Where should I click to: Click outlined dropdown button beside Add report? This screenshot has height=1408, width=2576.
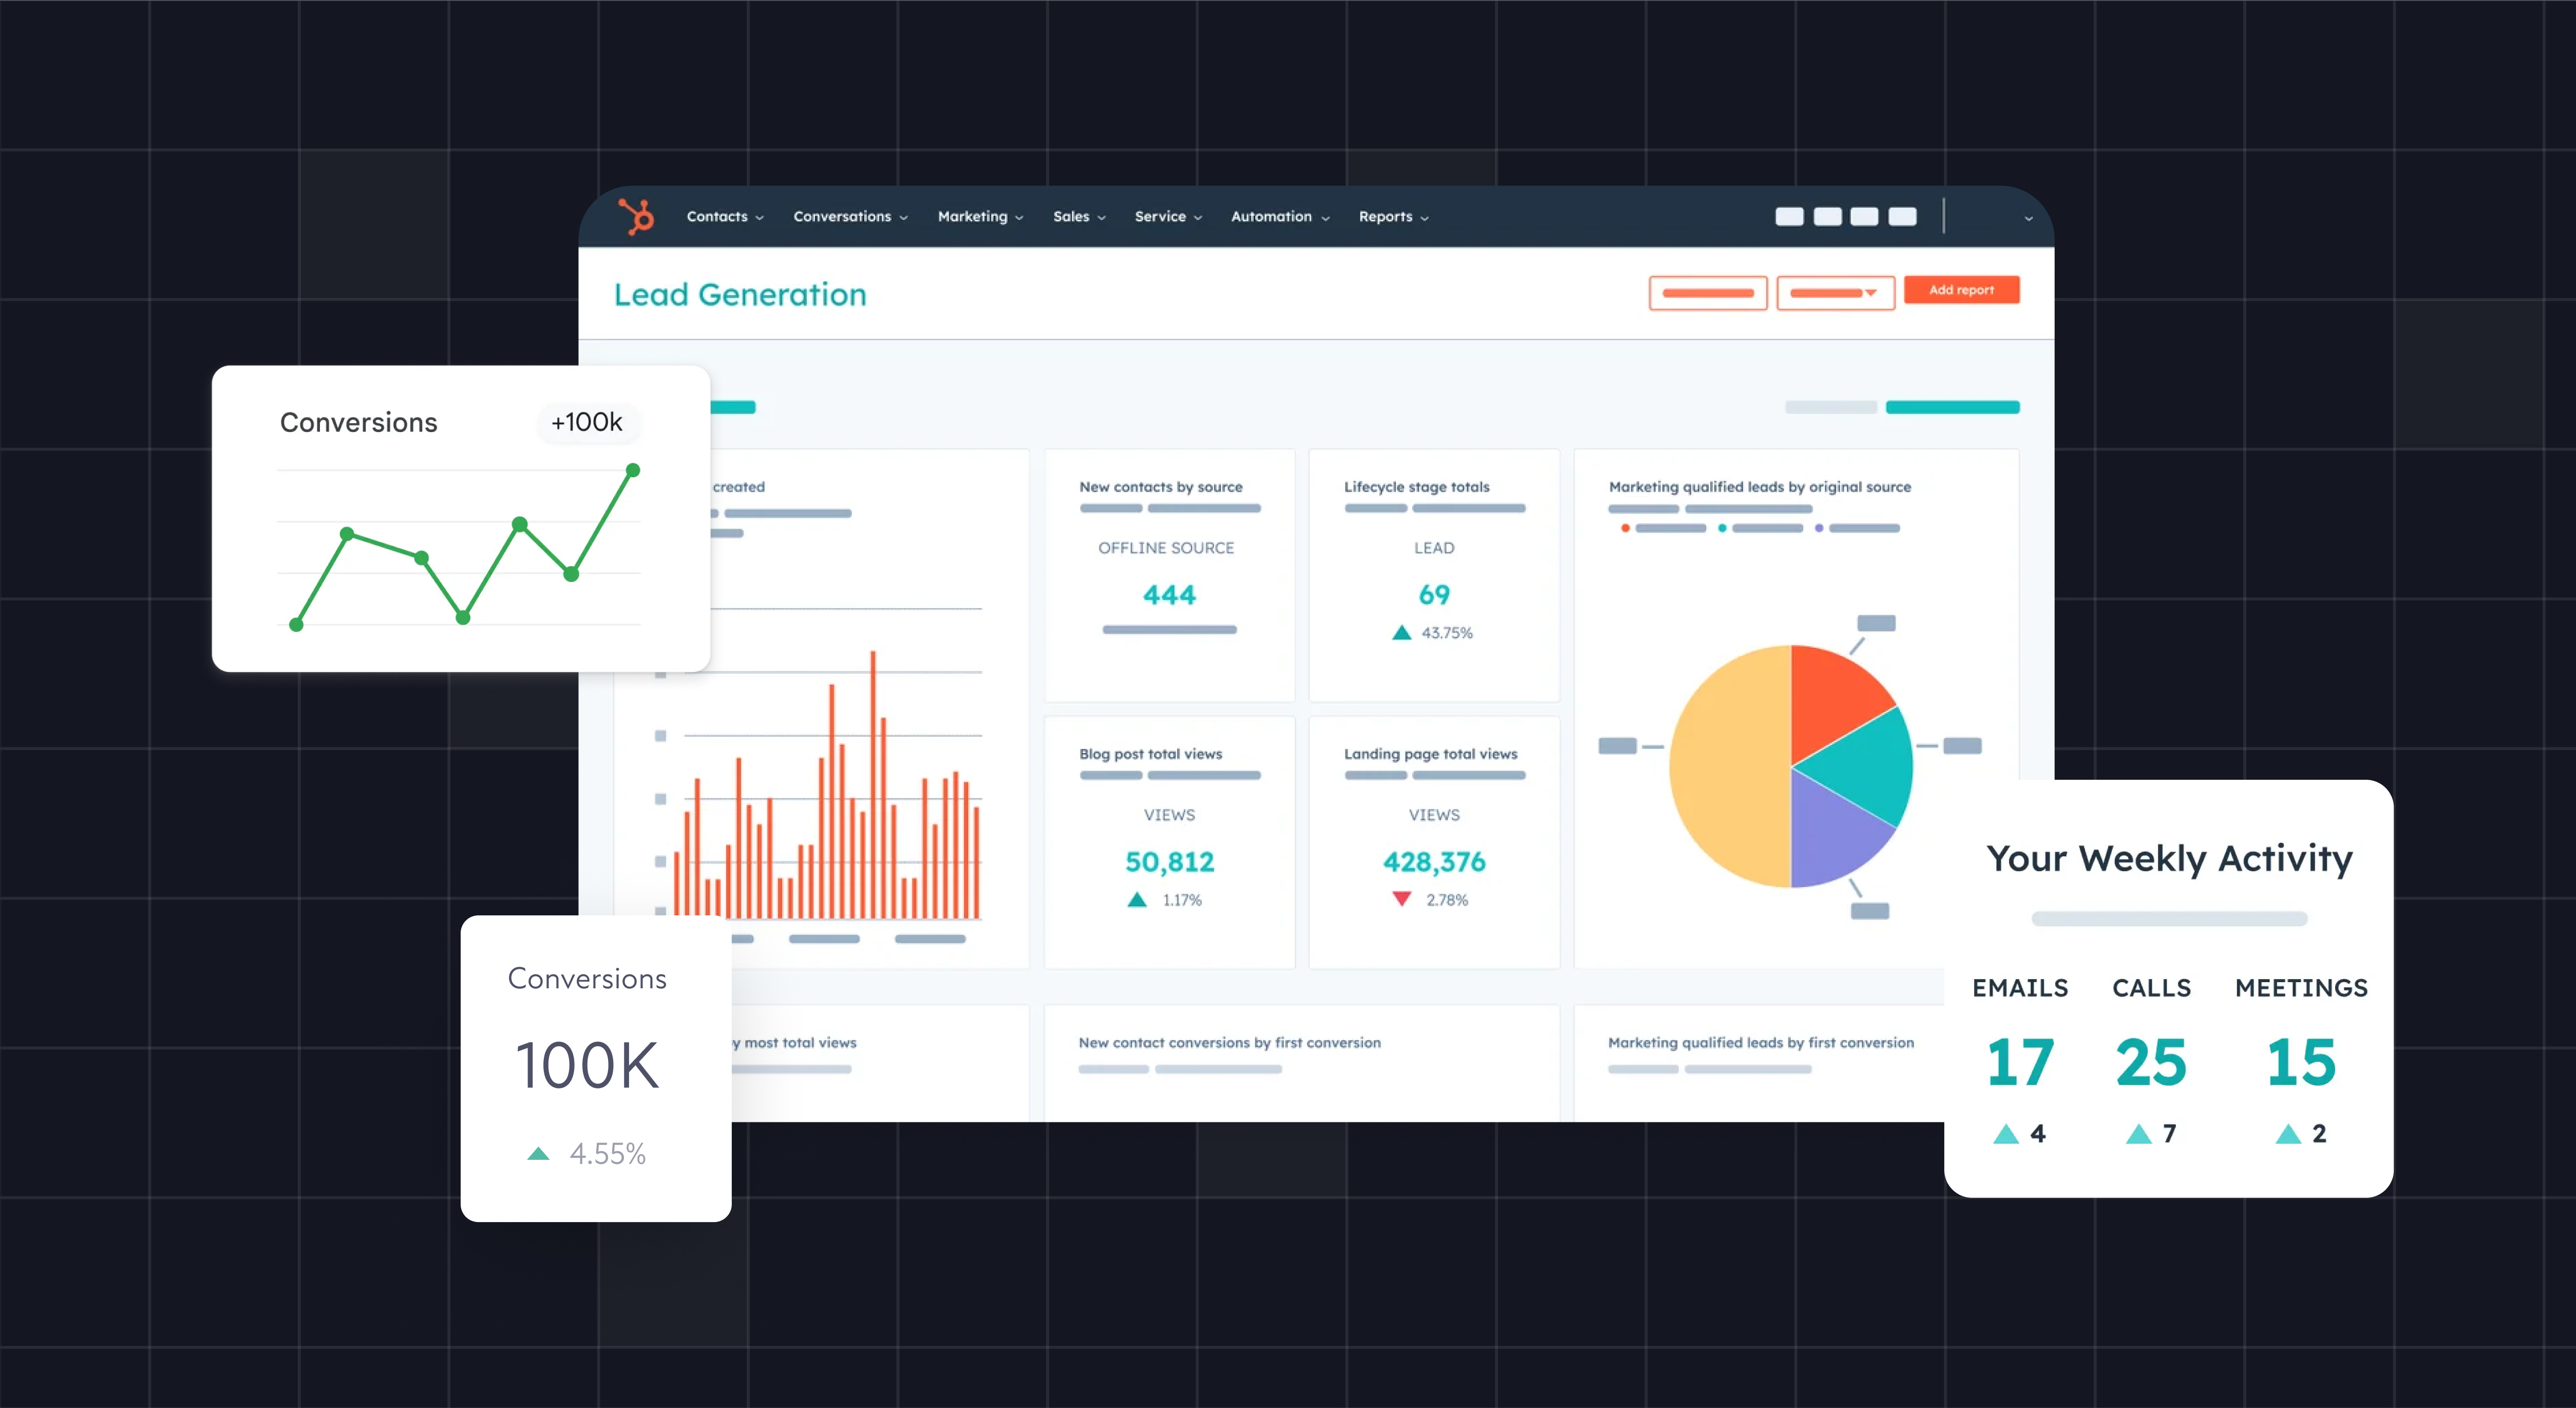point(1835,293)
